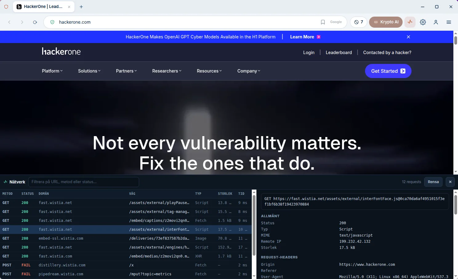This screenshot has height=279, width=458.
Task: Select the /assets/external/tag-manag request row
Action: click(126, 212)
